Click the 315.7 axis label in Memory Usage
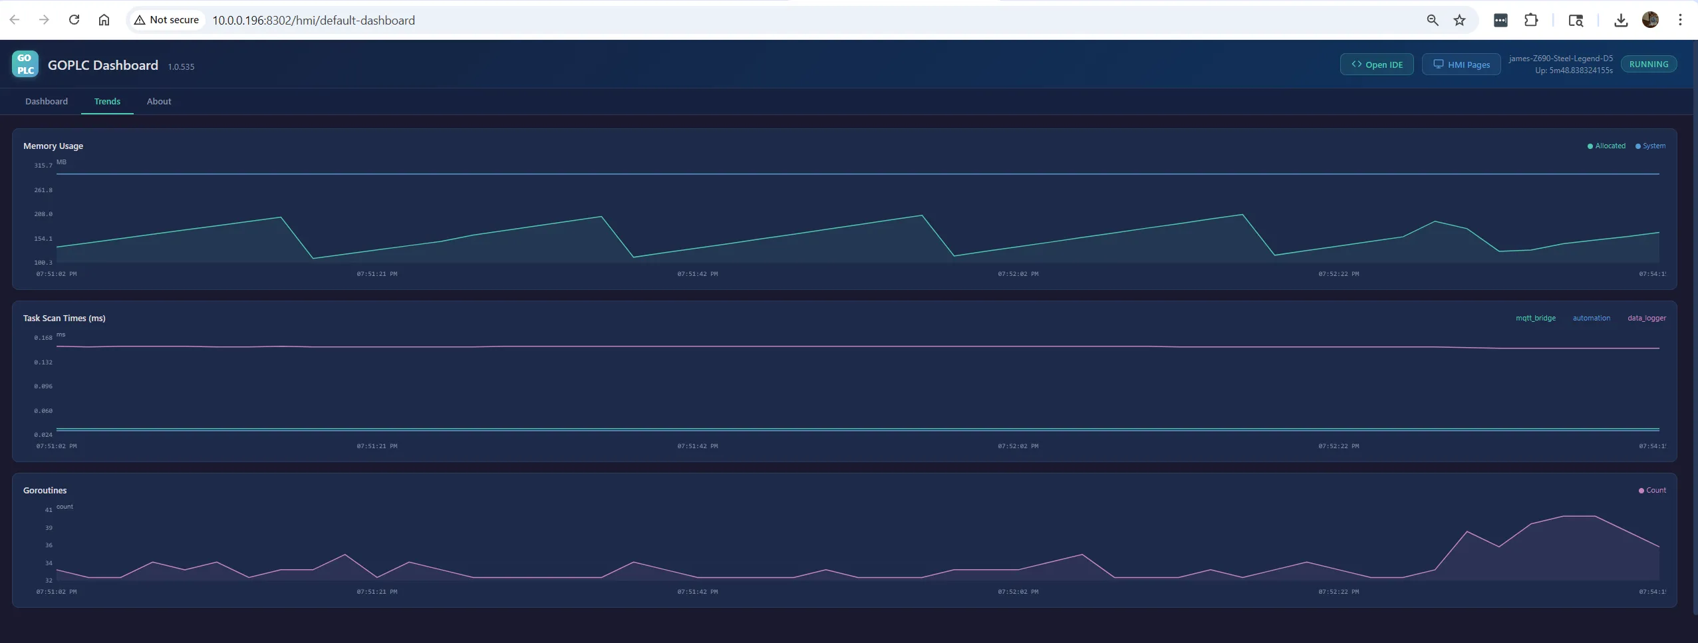1698x643 pixels. (x=43, y=166)
